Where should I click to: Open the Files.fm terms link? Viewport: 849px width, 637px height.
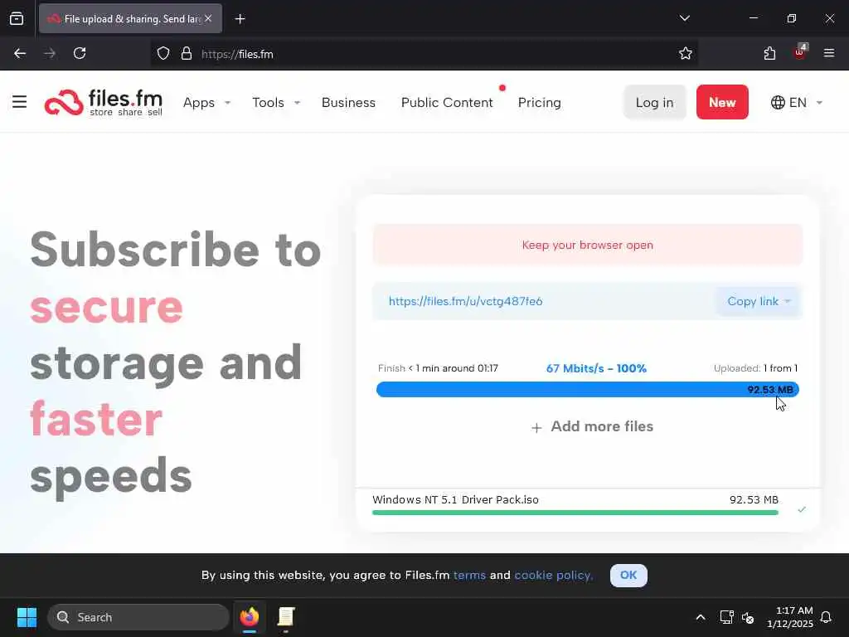[x=469, y=576]
